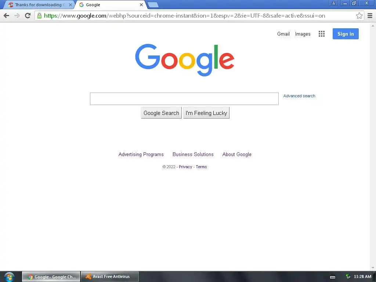Open Advanced search
The width and height of the screenshot is (376, 282).
pyautogui.click(x=299, y=96)
